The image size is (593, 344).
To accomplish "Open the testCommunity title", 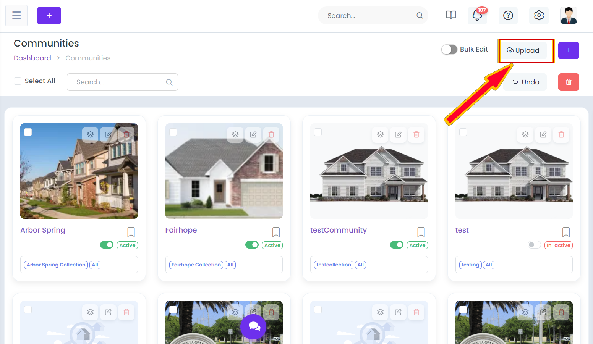I will (339, 230).
